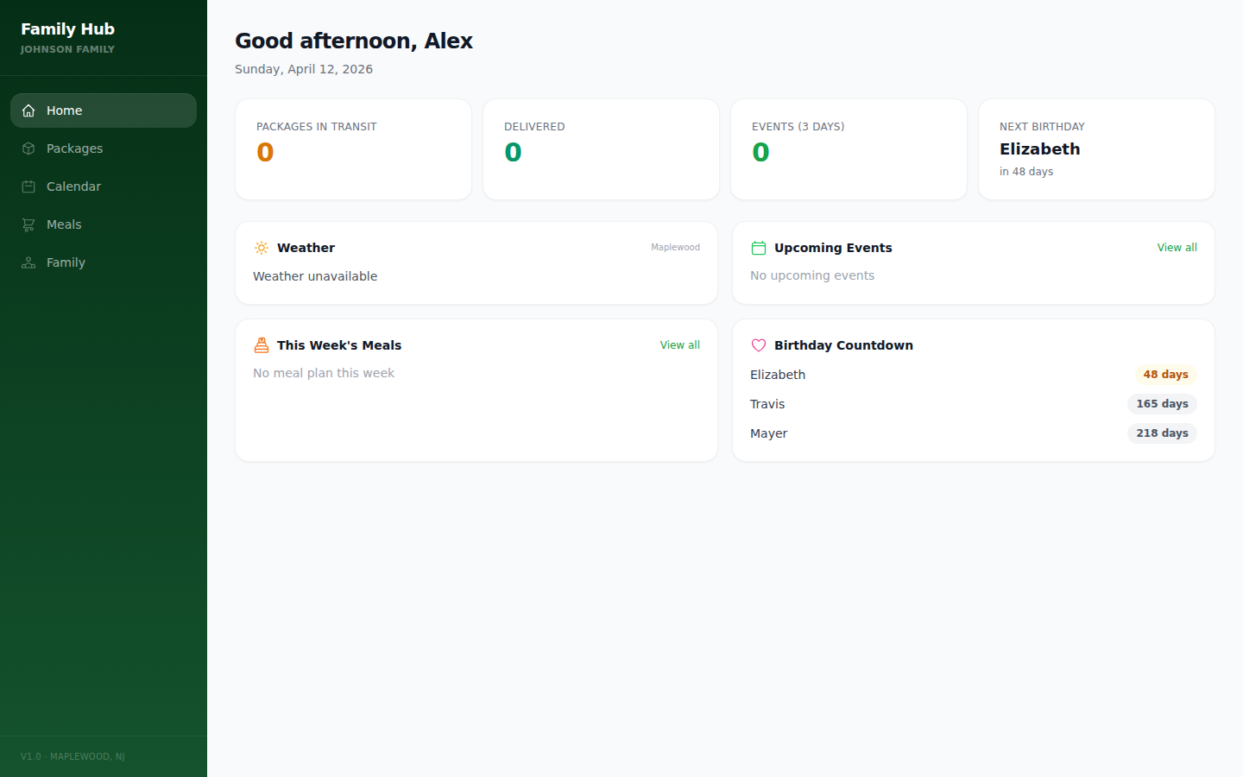Click the 48 days badge for Elizabeth

1165,375
